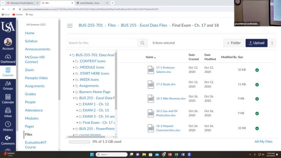Image resolution: width=281 pixels, height=158 pixels.
Task: Open the Account avatar in global nav
Action: 8,42
